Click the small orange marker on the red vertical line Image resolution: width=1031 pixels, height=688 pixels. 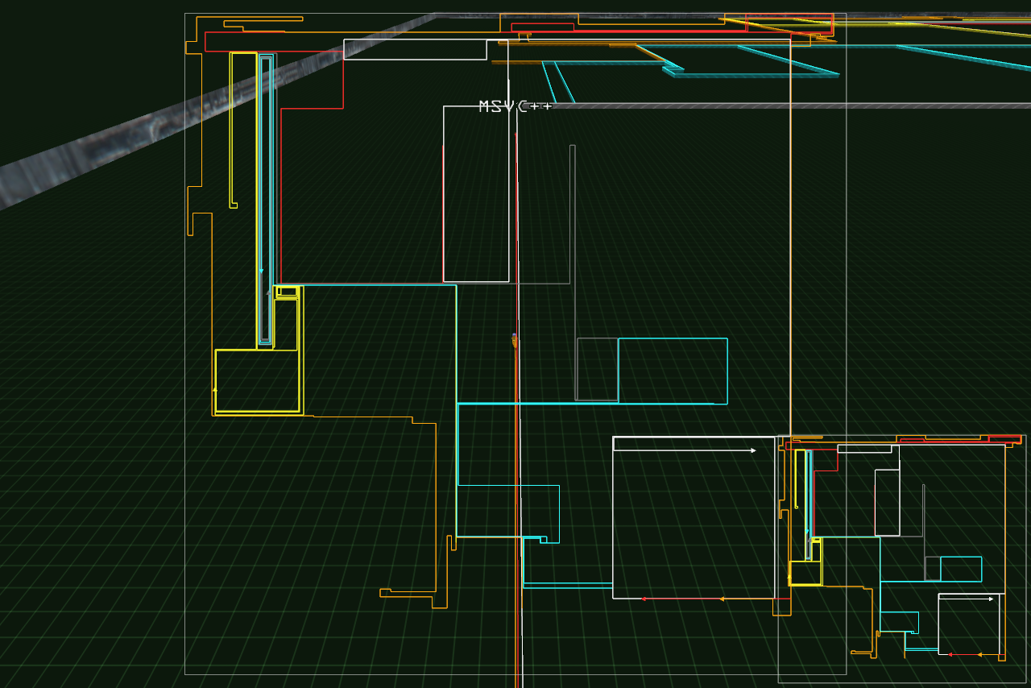pos(515,341)
